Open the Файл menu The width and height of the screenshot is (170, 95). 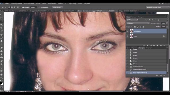7,3
